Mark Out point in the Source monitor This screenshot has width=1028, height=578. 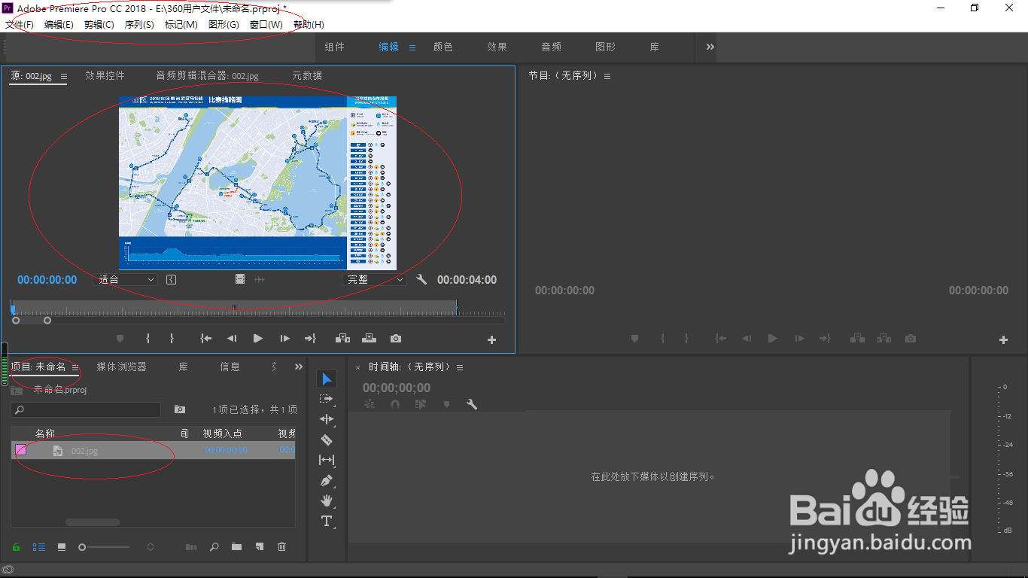(x=172, y=339)
